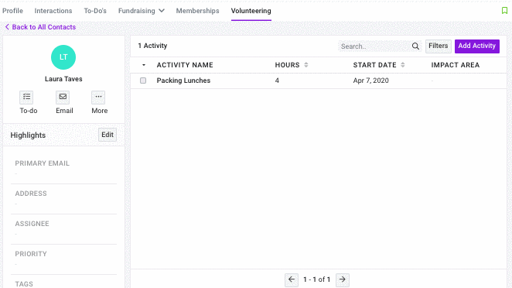Click the LT avatar circle
Image resolution: width=512 pixels, height=288 pixels.
63,57
